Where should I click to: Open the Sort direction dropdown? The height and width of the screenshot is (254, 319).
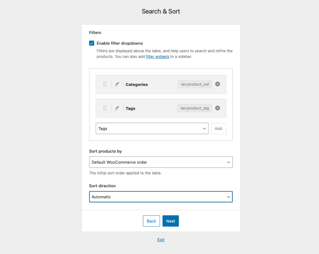click(161, 197)
